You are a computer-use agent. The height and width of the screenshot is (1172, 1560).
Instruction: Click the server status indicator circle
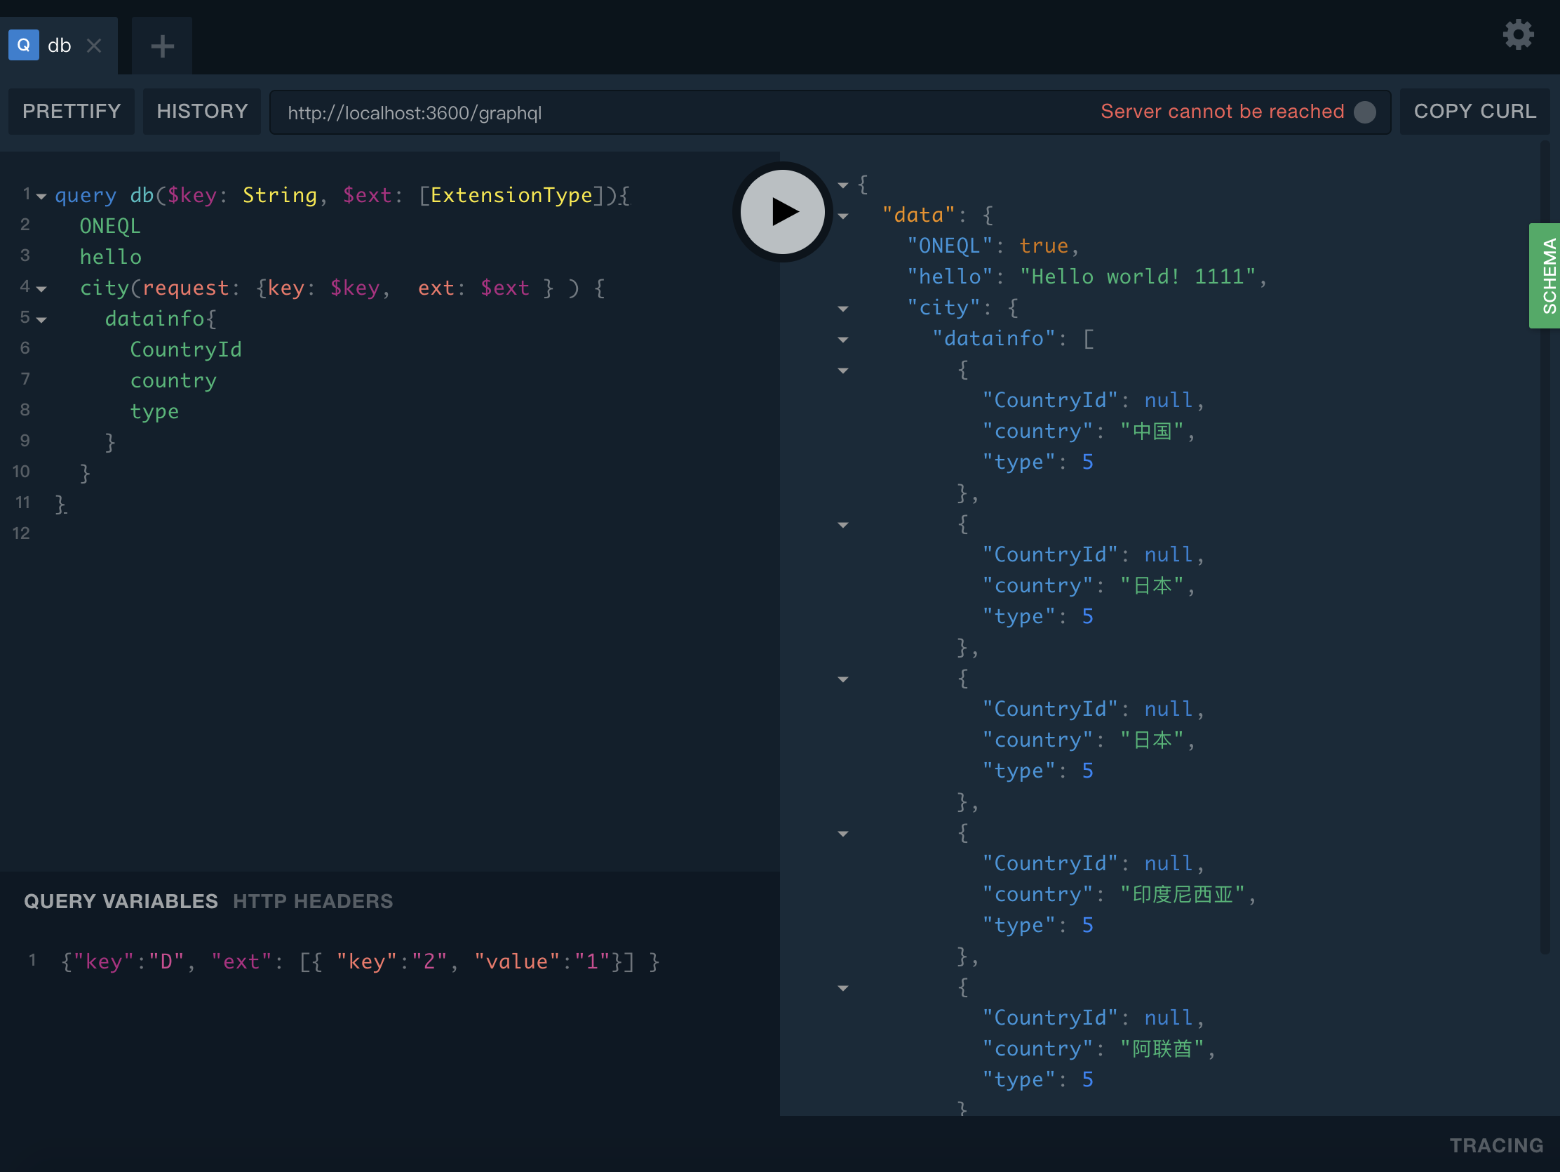coord(1364,112)
